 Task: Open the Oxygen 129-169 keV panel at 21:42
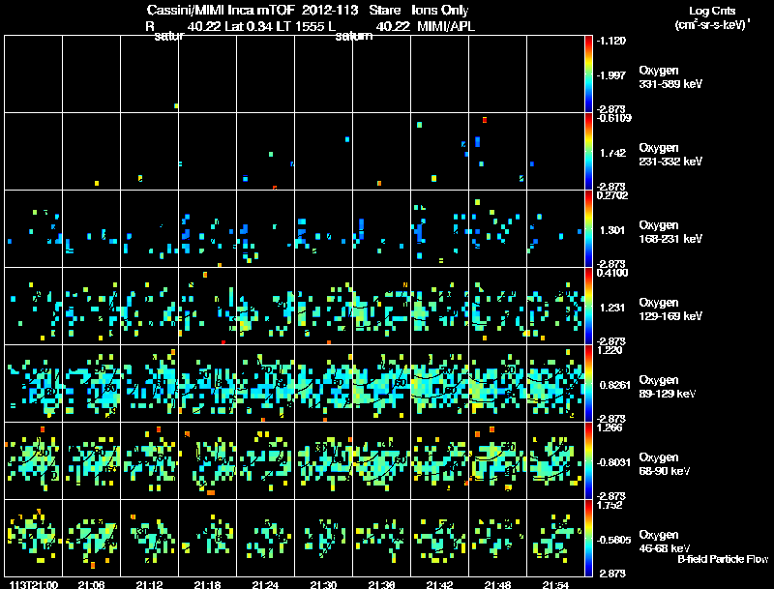pos(439,307)
